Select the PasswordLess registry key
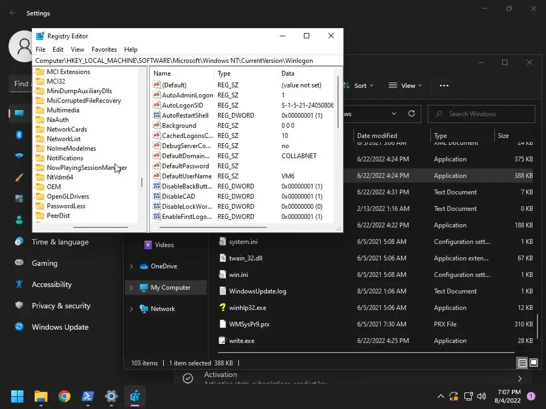This screenshot has height=409, width=546. coord(66,206)
